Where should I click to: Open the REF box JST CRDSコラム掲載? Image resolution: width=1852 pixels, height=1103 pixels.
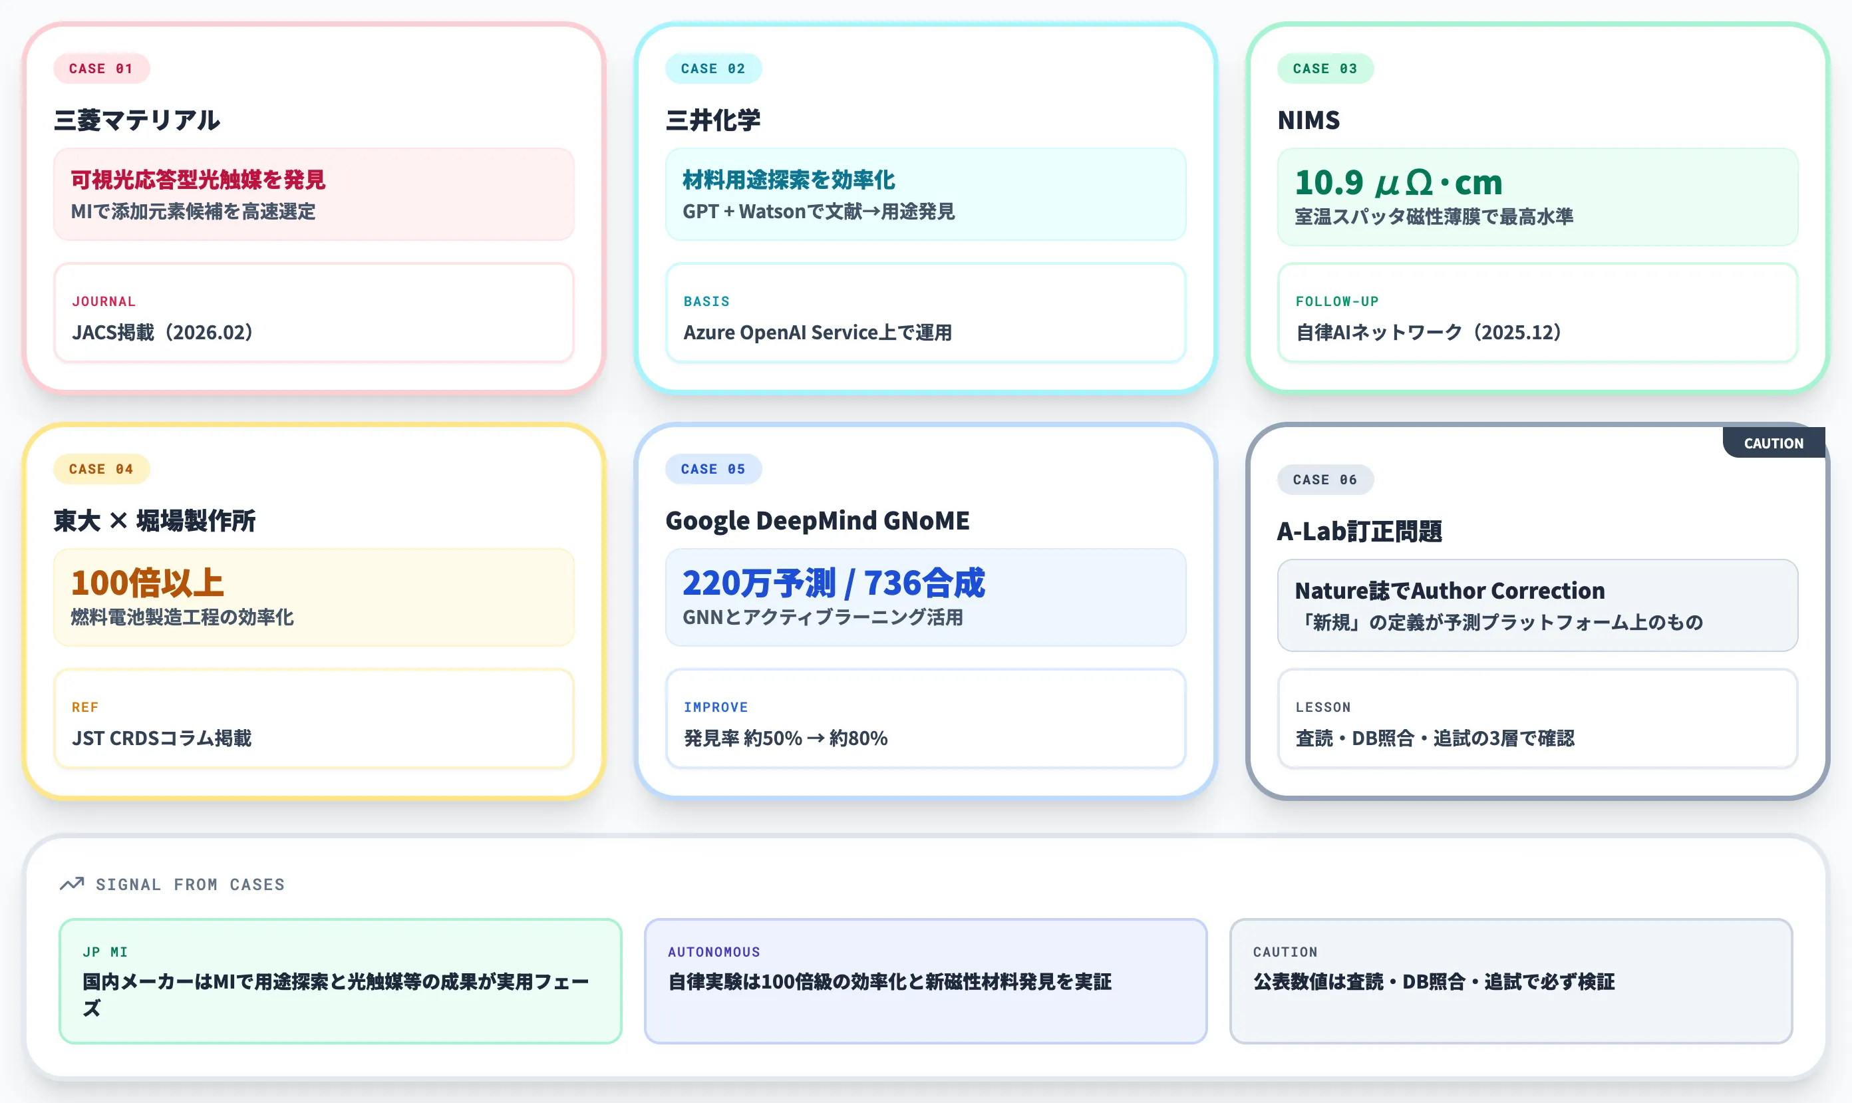coord(313,718)
